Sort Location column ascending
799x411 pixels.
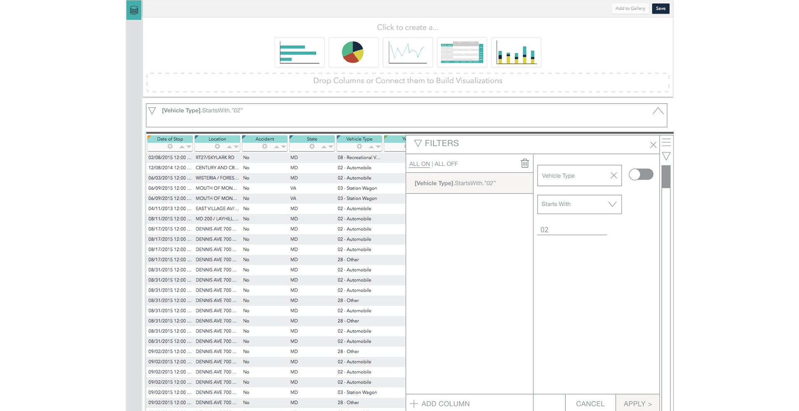229,147
